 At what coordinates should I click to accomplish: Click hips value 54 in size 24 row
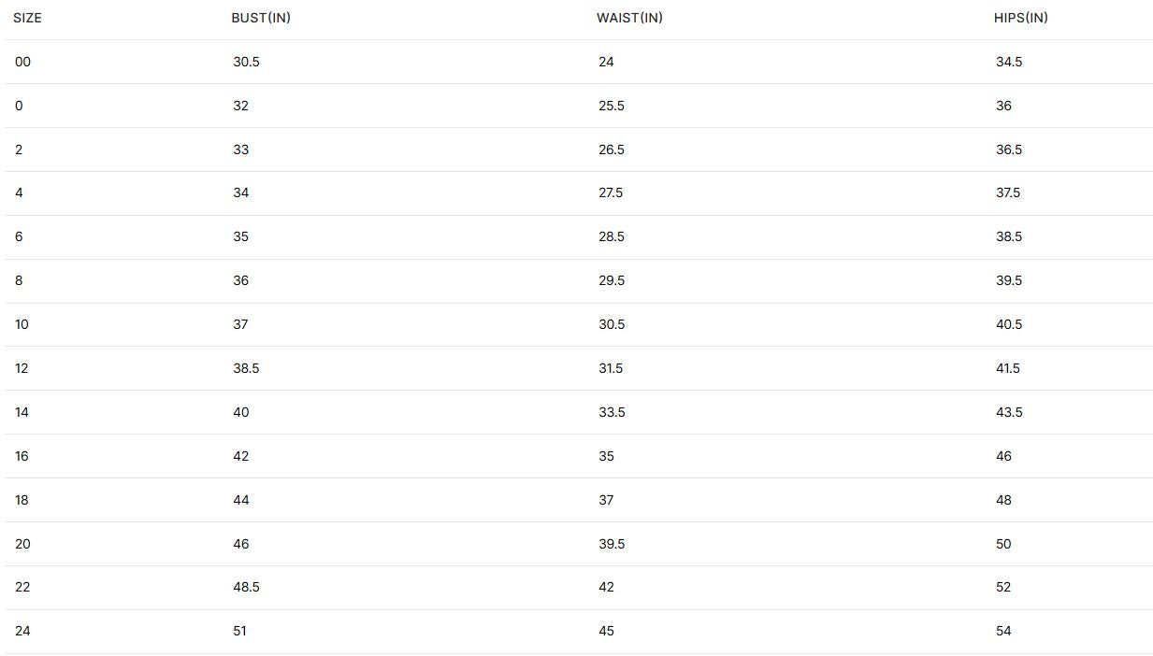1003,631
